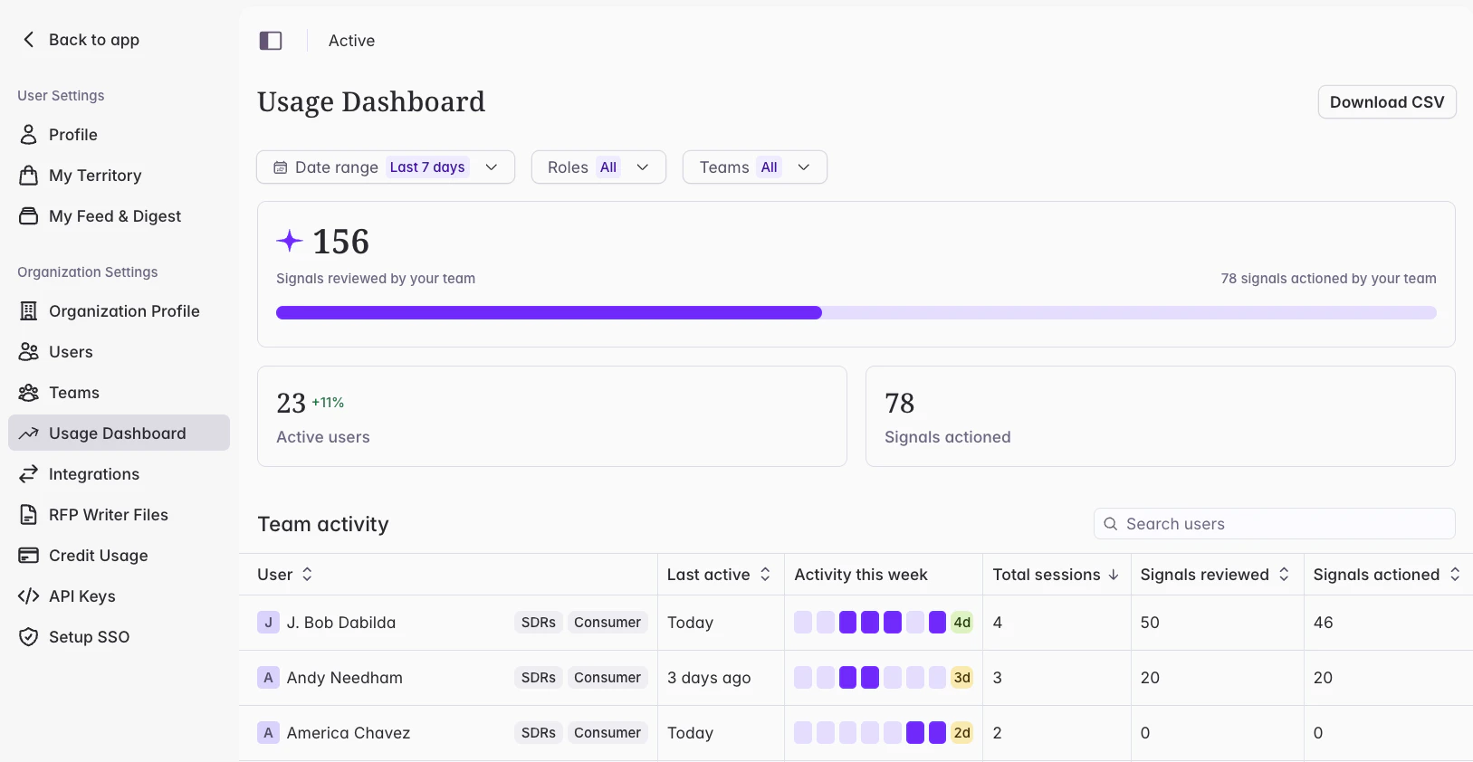Click user name J. Bob Dabilda

click(341, 623)
